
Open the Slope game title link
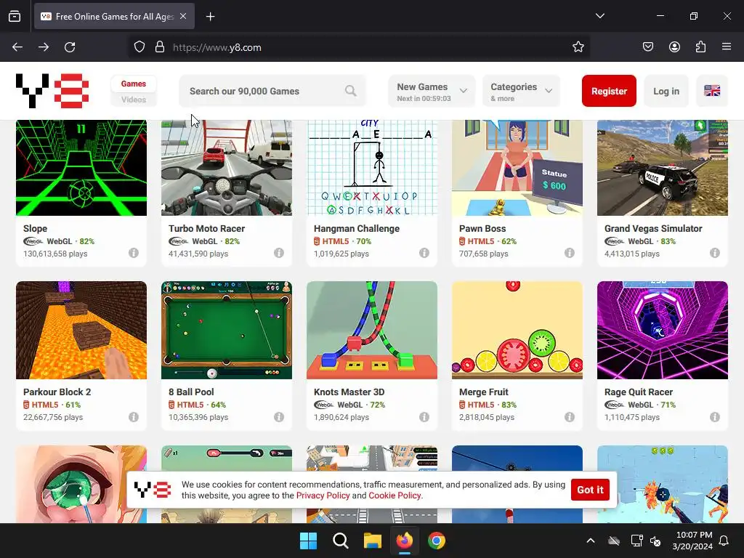click(x=35, y=228)
